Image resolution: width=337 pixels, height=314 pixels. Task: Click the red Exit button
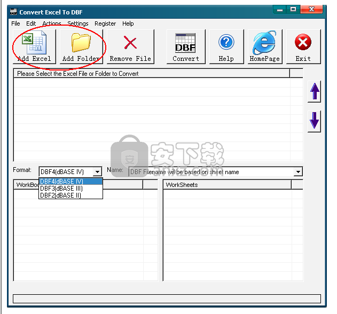click(x=303, y=46)
